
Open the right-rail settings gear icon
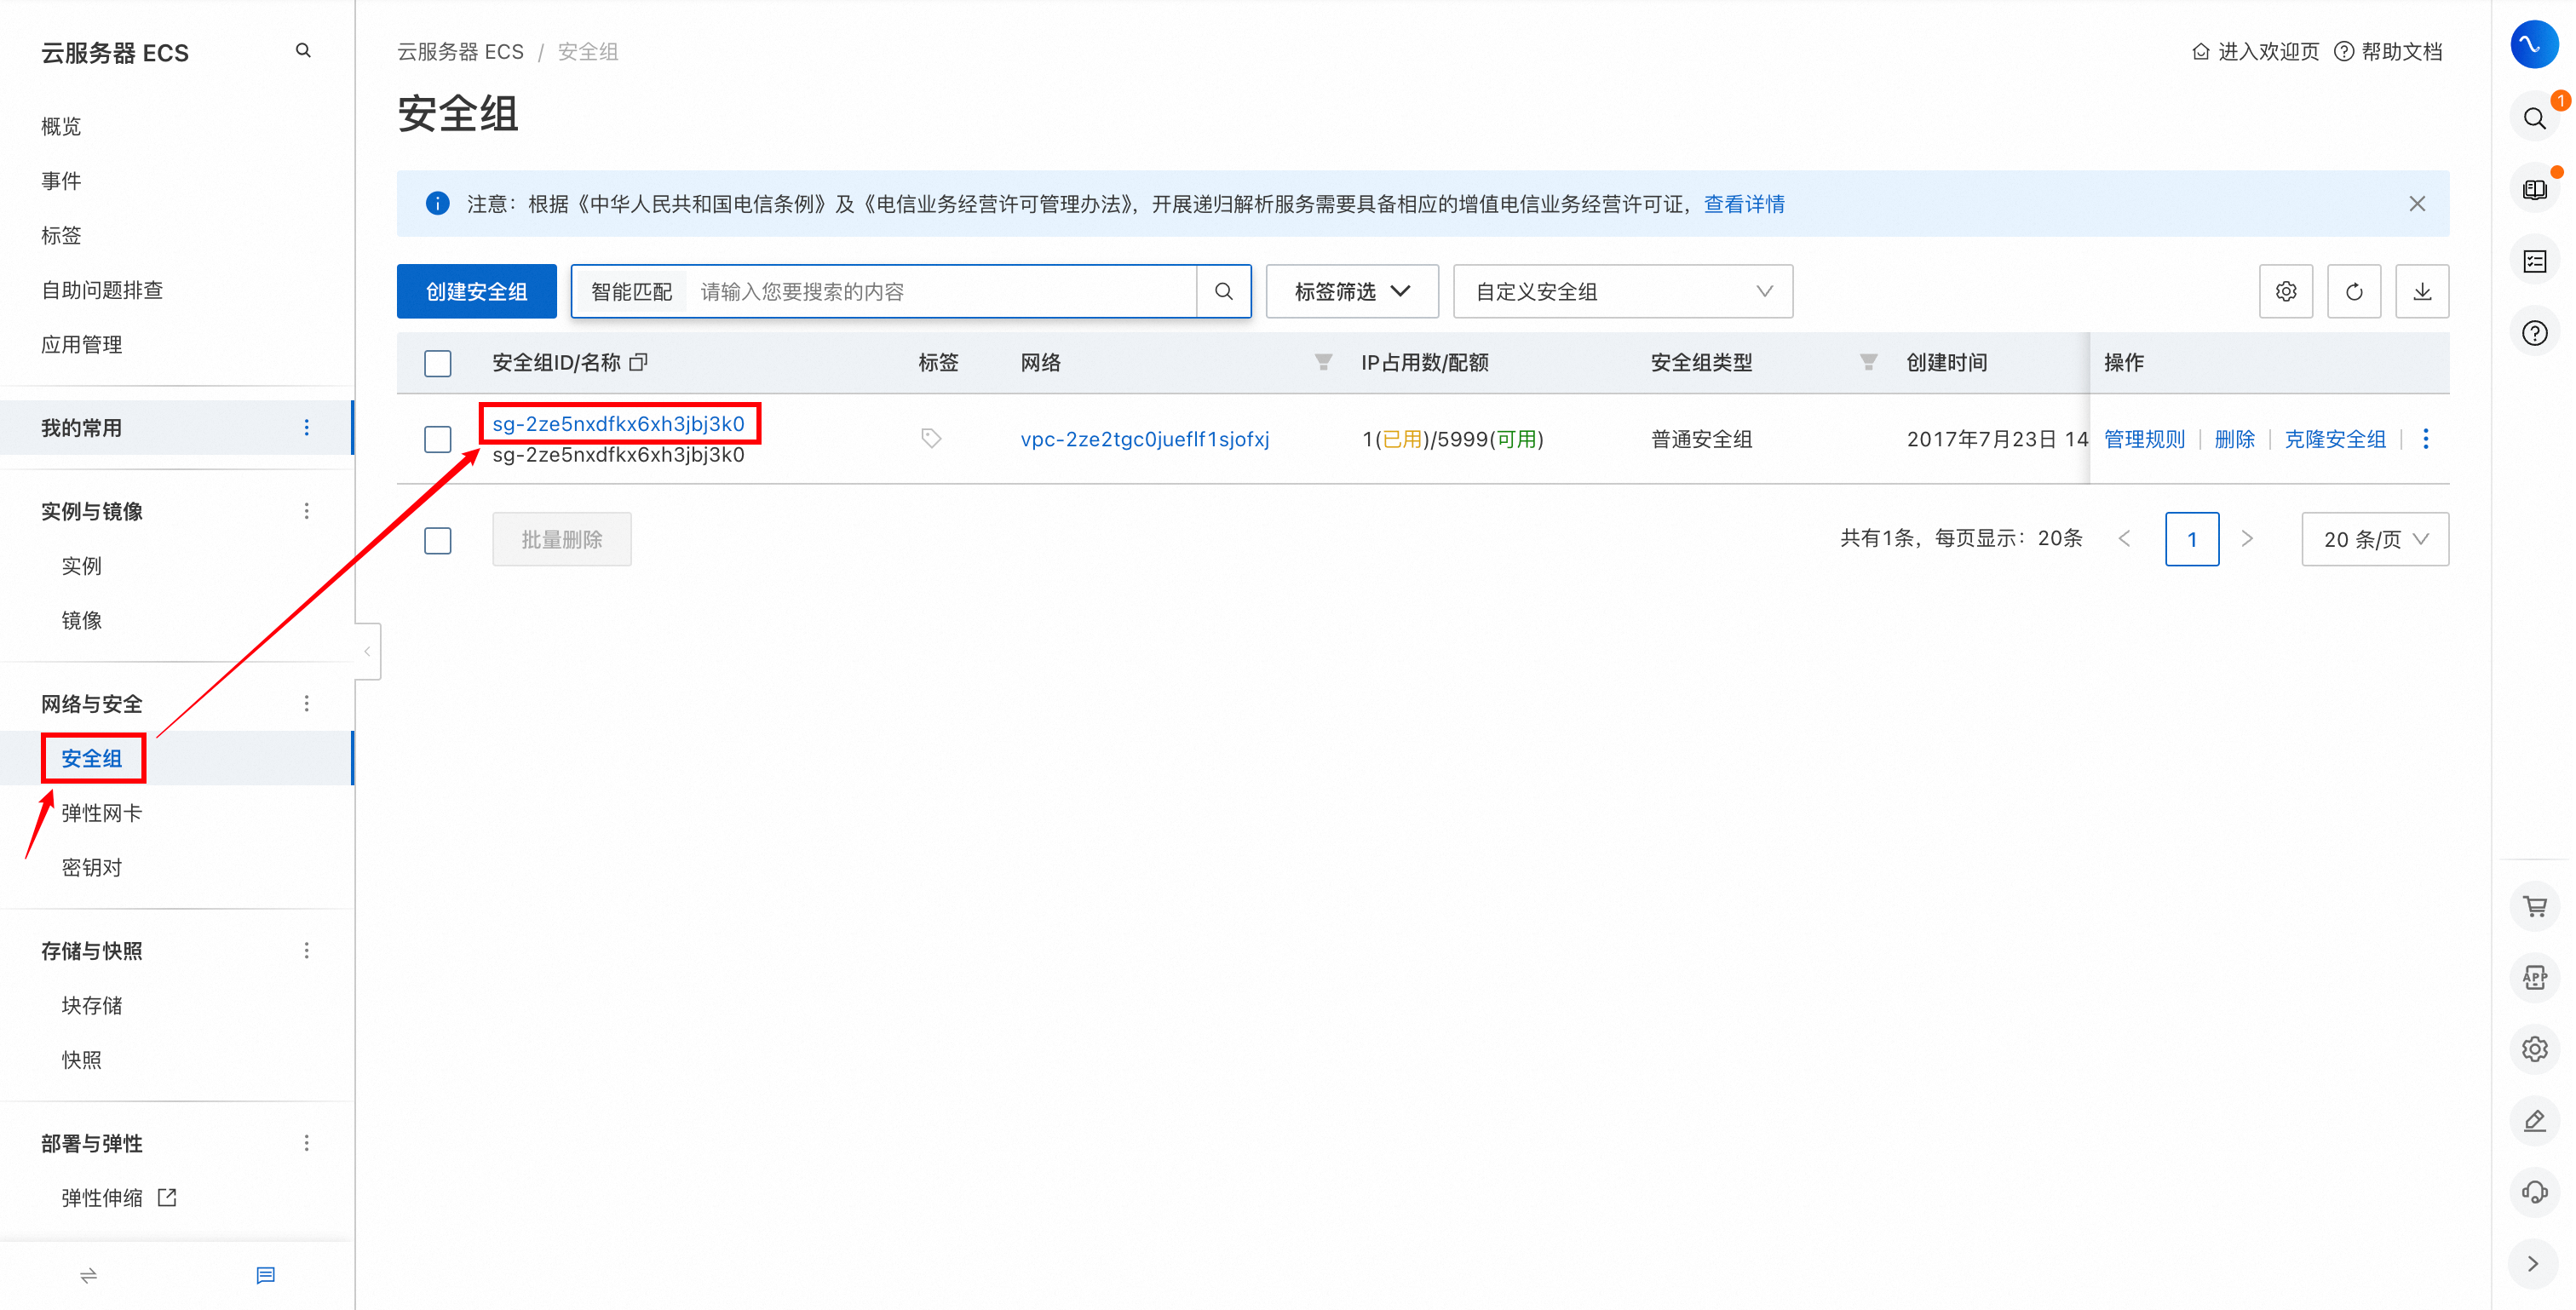[2533, 1049]
